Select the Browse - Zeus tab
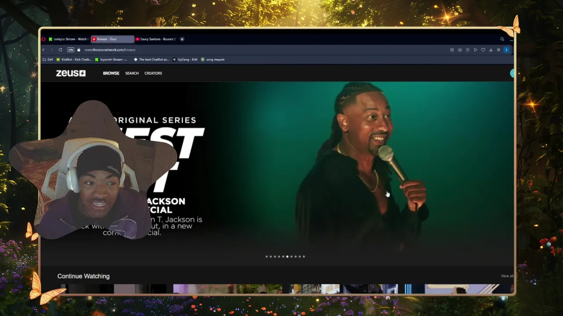Screen dimensions: 563x316 coord(112,39)
